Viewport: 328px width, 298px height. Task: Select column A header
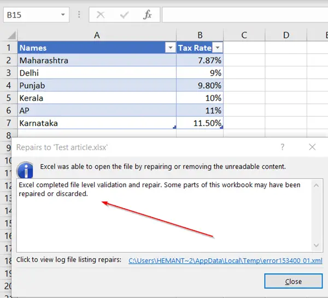97,35
